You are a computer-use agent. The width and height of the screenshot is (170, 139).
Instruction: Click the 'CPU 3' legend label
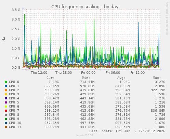[14, 94]
